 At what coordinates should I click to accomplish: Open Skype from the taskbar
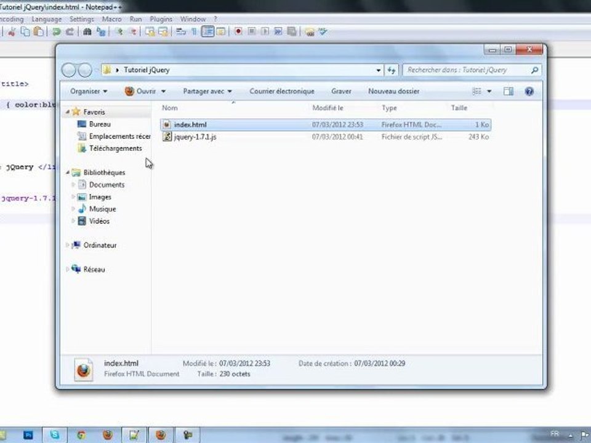click(55, 436)
